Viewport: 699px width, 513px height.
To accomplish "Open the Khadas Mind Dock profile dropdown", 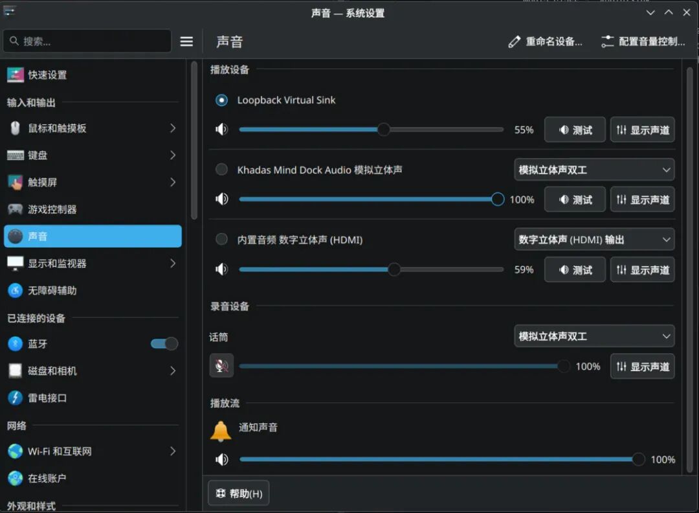I will (594, 170).
